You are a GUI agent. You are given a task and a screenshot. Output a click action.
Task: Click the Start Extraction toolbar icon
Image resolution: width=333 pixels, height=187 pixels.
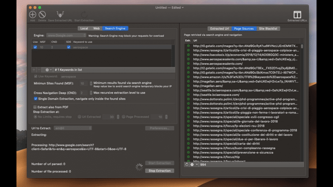[84, 15]
